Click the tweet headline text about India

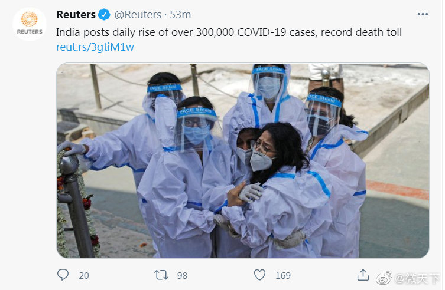pyautogui.click(x=229, y=32)
